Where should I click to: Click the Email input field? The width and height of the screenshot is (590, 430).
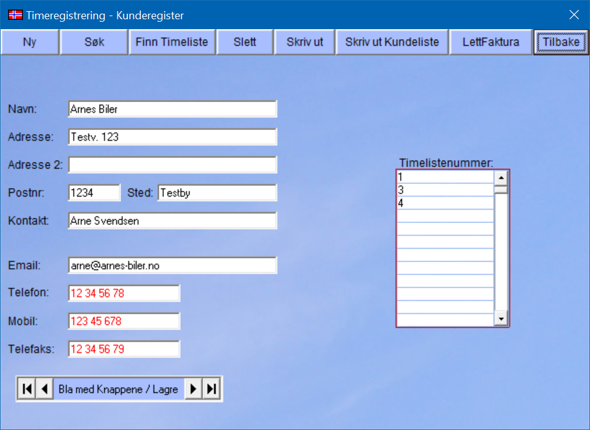pos(172,266)
